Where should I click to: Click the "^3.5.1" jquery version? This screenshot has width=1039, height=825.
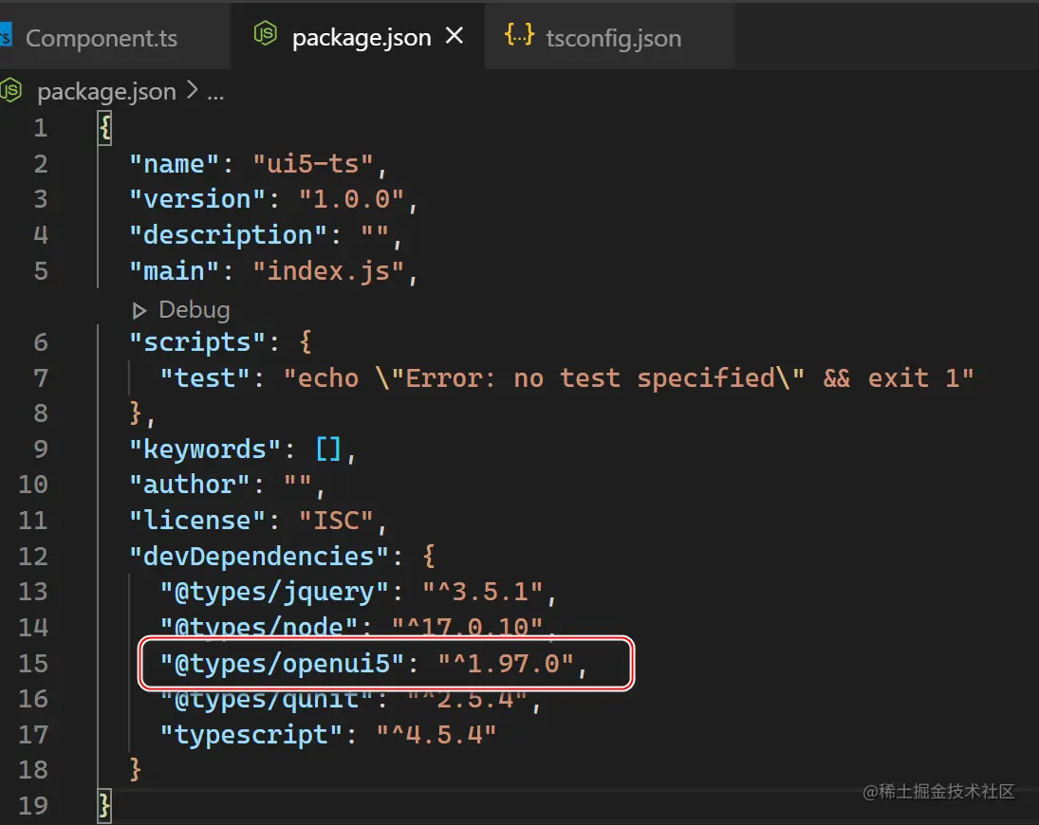482,592
